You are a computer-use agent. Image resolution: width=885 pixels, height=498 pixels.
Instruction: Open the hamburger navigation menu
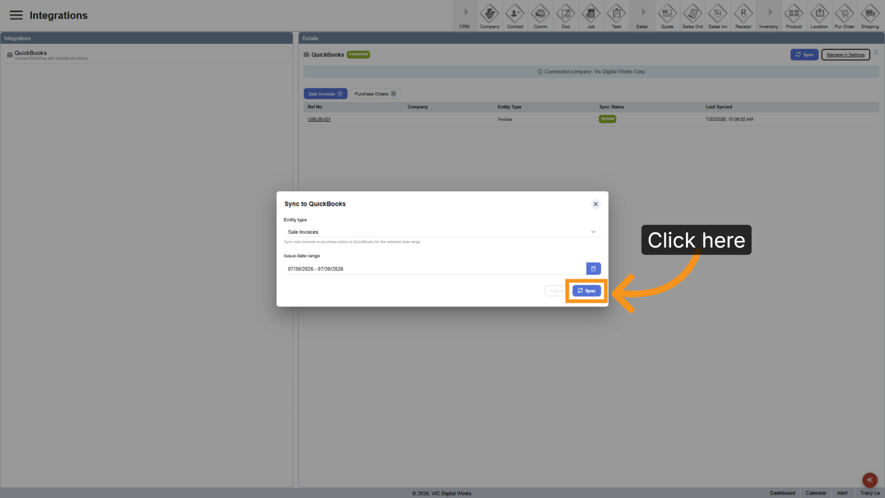coord(16,15)
